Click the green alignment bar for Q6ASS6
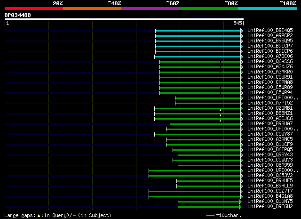This screenshot has width=301, height=219. click(x=200, y=62)
